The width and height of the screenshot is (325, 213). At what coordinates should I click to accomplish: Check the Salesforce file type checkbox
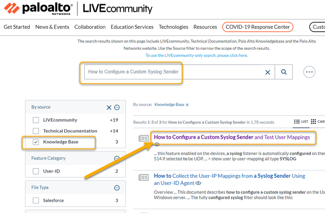tap(36, 201)
